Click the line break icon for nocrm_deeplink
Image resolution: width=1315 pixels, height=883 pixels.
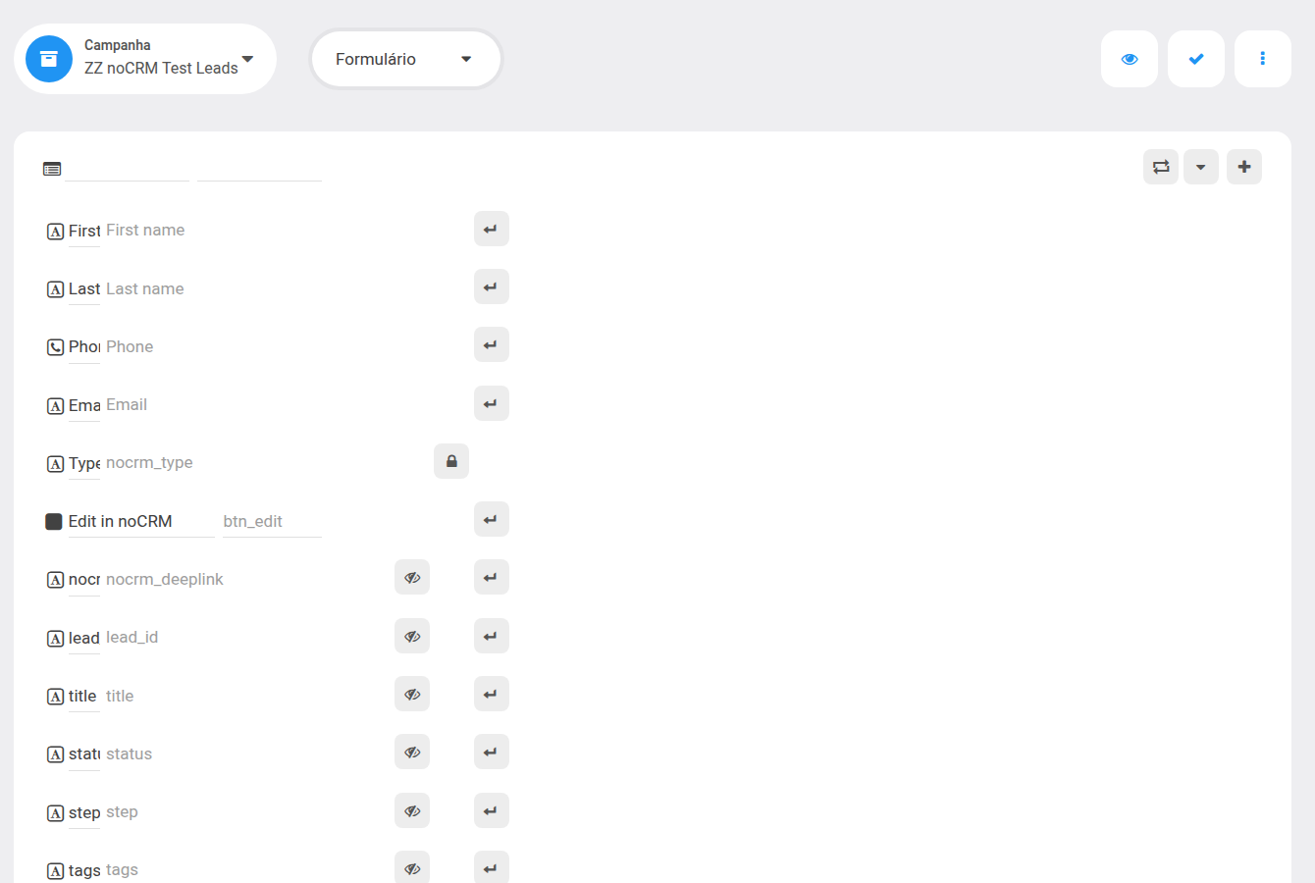491,577
